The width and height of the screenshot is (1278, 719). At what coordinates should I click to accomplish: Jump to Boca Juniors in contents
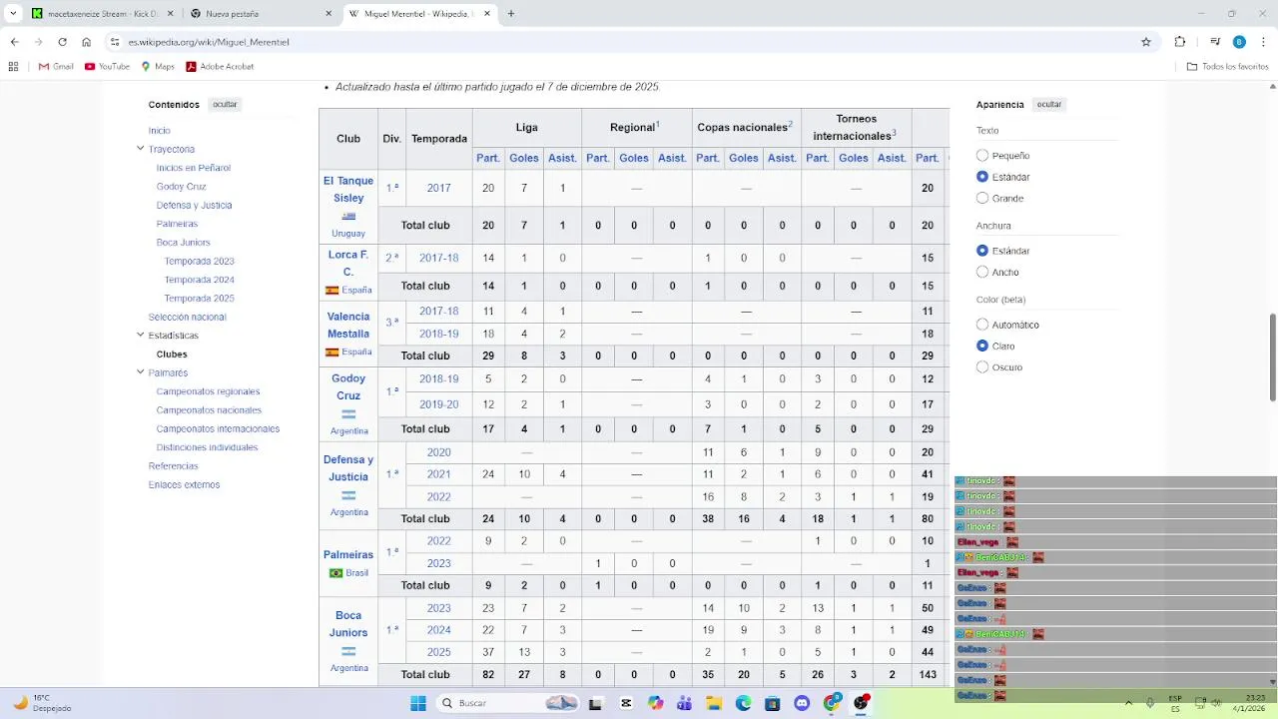pos(184,243)
